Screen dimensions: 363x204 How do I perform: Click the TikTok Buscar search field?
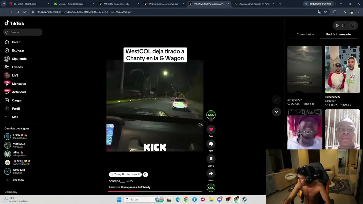(23, 32)
